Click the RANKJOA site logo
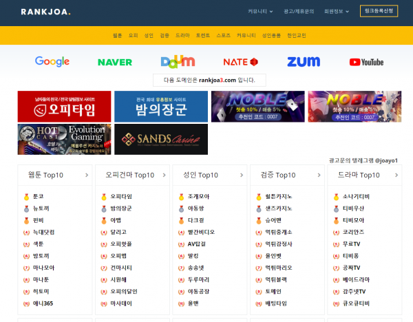413x322 pixels. (x=46, y=12)
